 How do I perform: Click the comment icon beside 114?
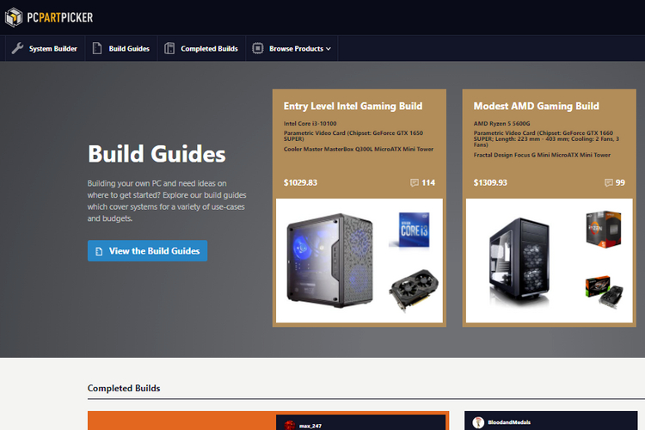[415, 182]
